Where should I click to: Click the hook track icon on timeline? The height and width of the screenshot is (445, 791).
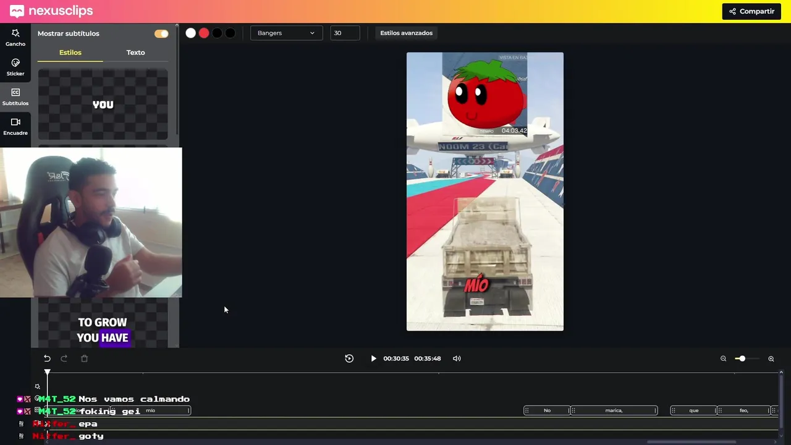(x=38, y=387)
